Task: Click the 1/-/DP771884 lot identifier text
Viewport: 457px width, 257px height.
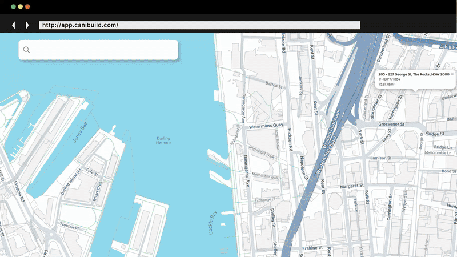Action: click(389, 79)
